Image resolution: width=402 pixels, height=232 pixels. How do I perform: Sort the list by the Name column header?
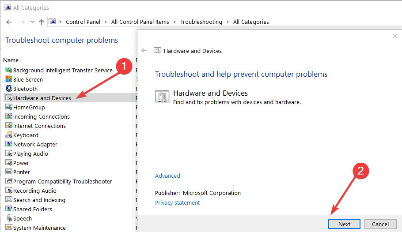(x=11, y=60)
